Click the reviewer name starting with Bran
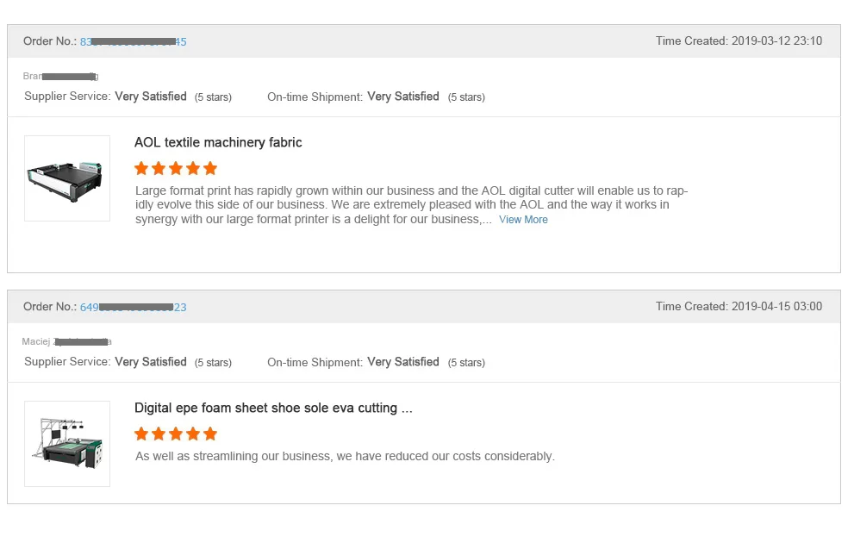This screenshot has height=543, width=848. coord(60,77)
